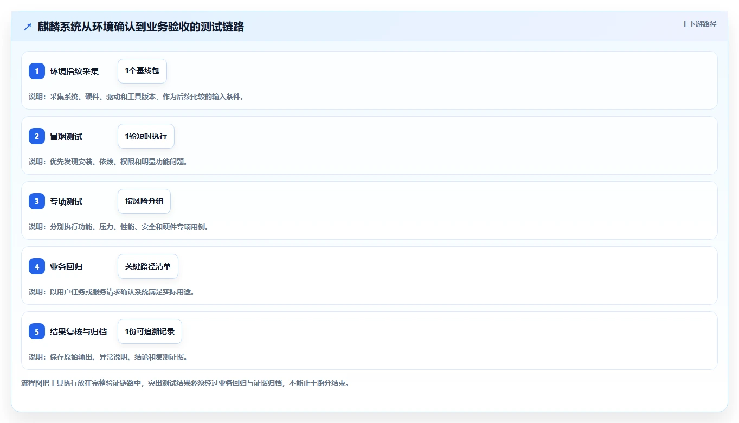Select the 1轮短时执行 chip

pyautogui.click(x=146, y=136)
